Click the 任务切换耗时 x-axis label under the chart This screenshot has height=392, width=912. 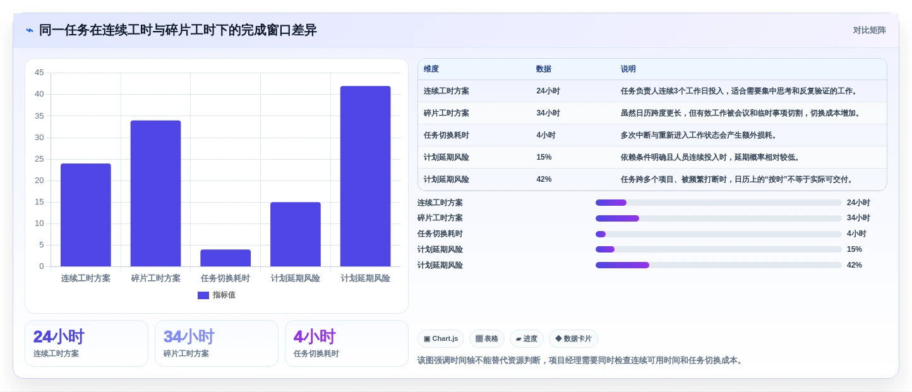click(225, 278)
